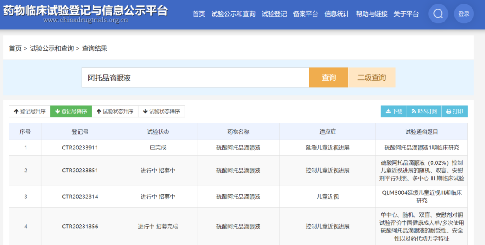Open the 登录 login button

[463, 13]
